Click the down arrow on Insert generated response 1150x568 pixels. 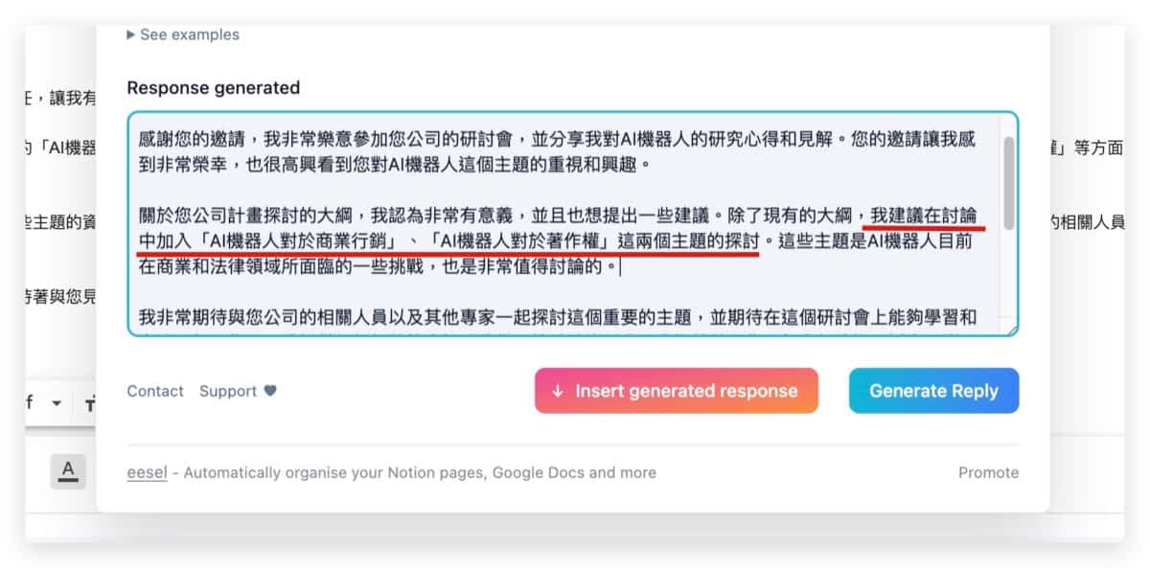(x=558, y=391)
